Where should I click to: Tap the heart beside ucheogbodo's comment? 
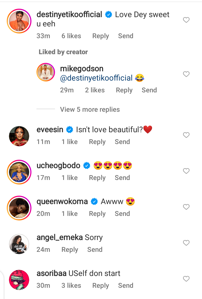pyautogui.click(x=186, y=171)
